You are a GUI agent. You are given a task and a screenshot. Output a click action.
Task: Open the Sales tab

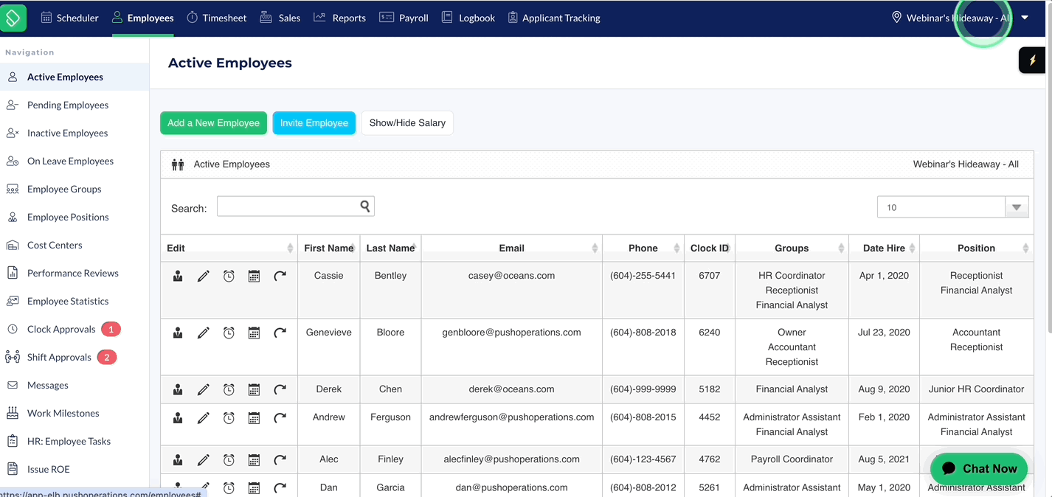[x=280, y=18]
